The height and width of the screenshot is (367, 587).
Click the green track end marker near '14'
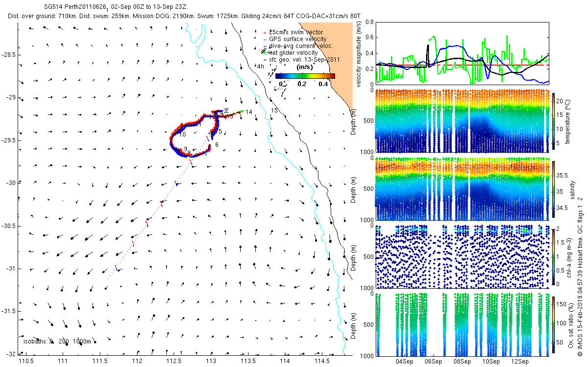pos(242,112)
